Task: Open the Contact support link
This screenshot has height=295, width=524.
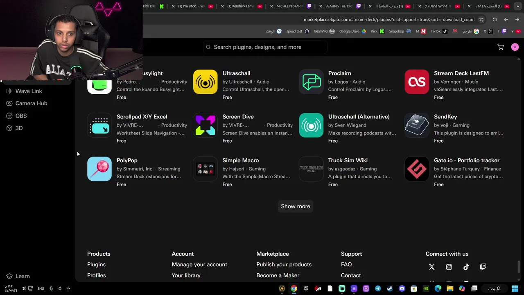Action: (351, 275)
